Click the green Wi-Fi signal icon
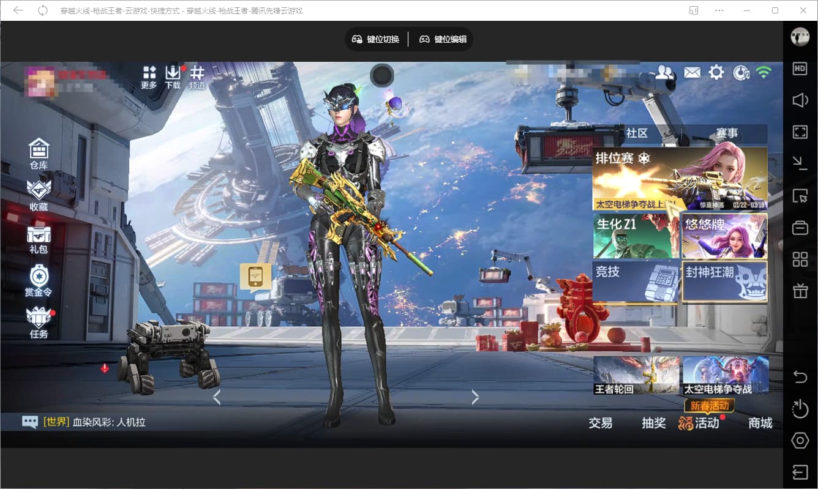The height and width of the screenshot is (489, 818). coord(764,72)
